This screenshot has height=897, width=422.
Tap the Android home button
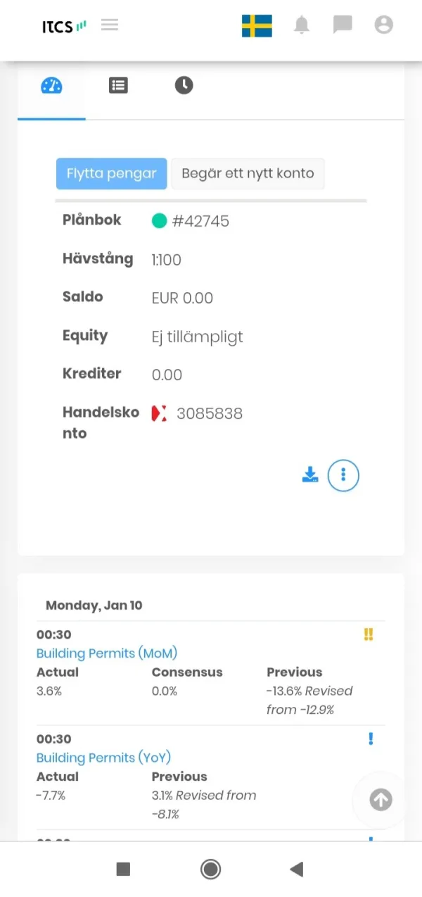[210, 870]
